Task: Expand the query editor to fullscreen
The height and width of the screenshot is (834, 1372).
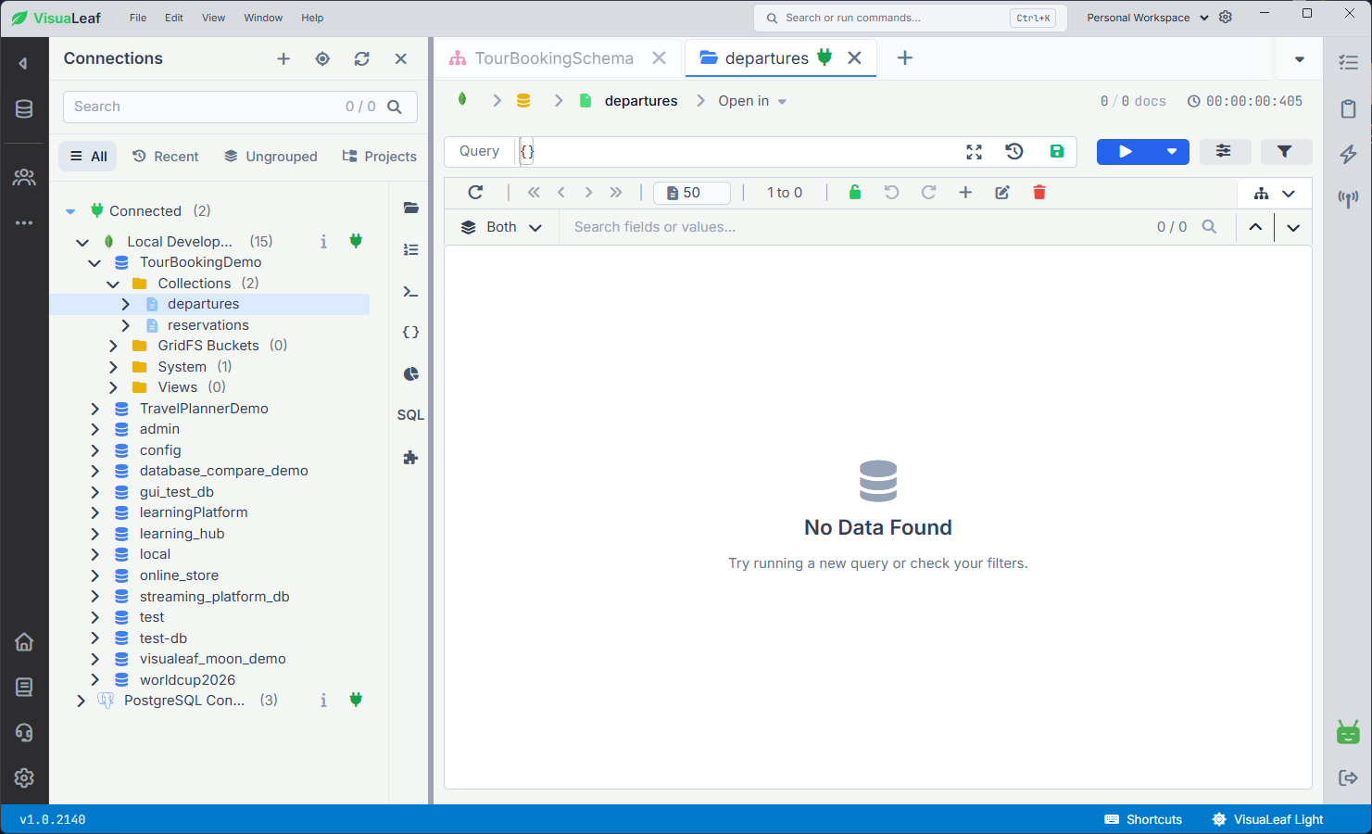Action: click(x=974, y=151)
